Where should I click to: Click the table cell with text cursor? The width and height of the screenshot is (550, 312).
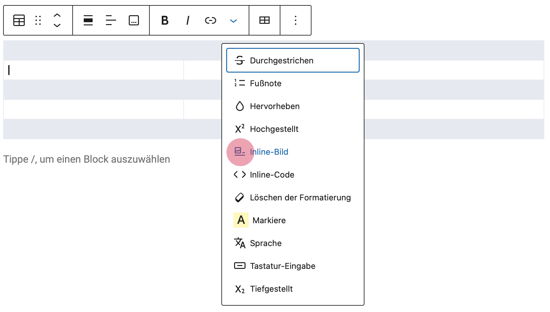click(94, 70)
